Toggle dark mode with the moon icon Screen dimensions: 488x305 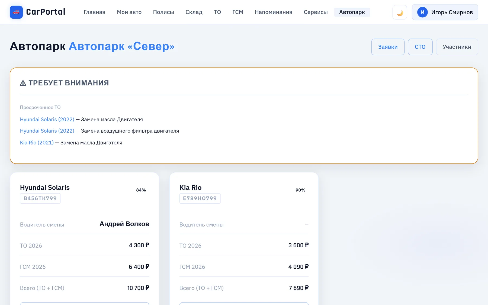coord(400,12)
